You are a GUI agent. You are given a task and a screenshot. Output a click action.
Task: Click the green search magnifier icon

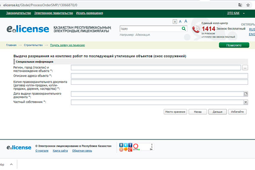pyautogui.click(x=184, y=29)
